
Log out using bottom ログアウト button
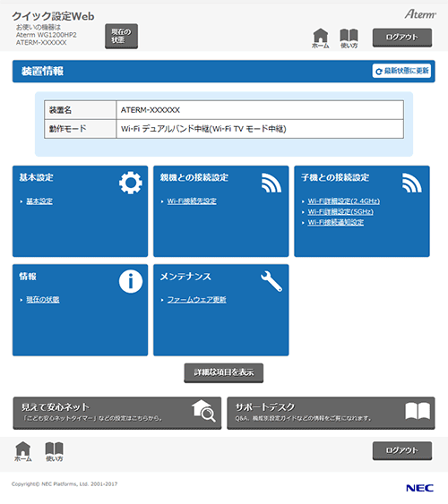402,450
